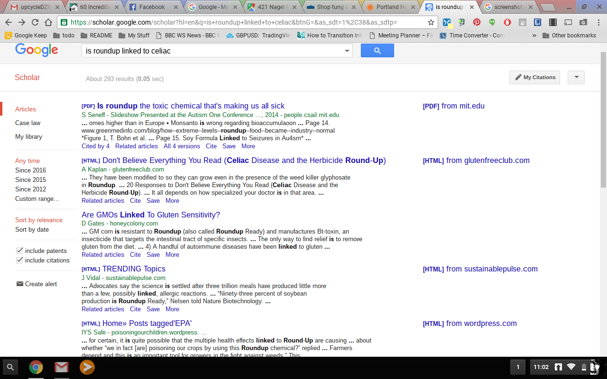Image resolution: width=607 pixels, height=379 pixels.
Task: Open the Other bookmarks folder
Action: click(x=569, y=36)
